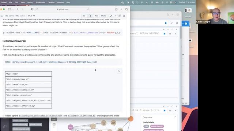
Task: Click the MATCH Disease query code block
Action: 63,62
